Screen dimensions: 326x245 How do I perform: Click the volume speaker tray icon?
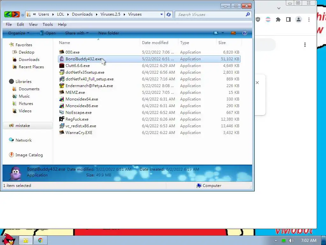pyautogui.click(x=291, y=241)
